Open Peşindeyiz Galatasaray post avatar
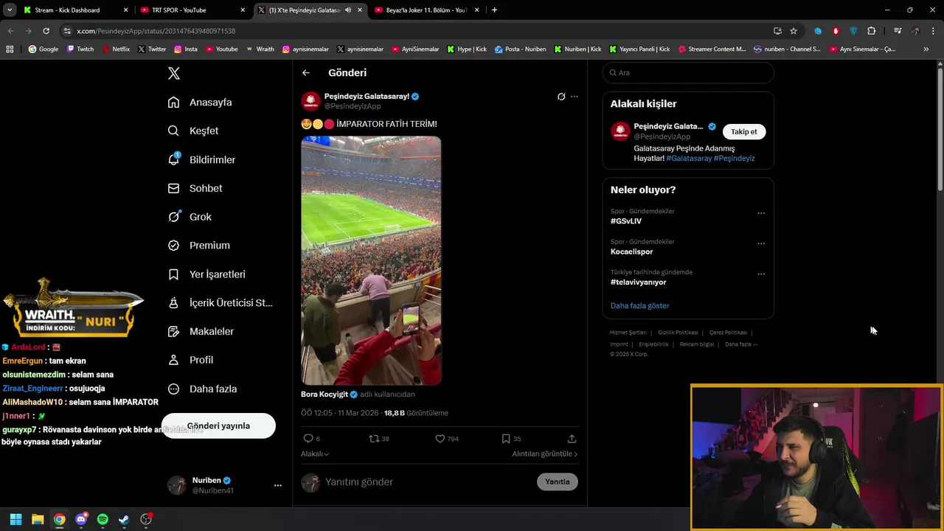Viewport: 944px width, 531px height. pos(310,101)
